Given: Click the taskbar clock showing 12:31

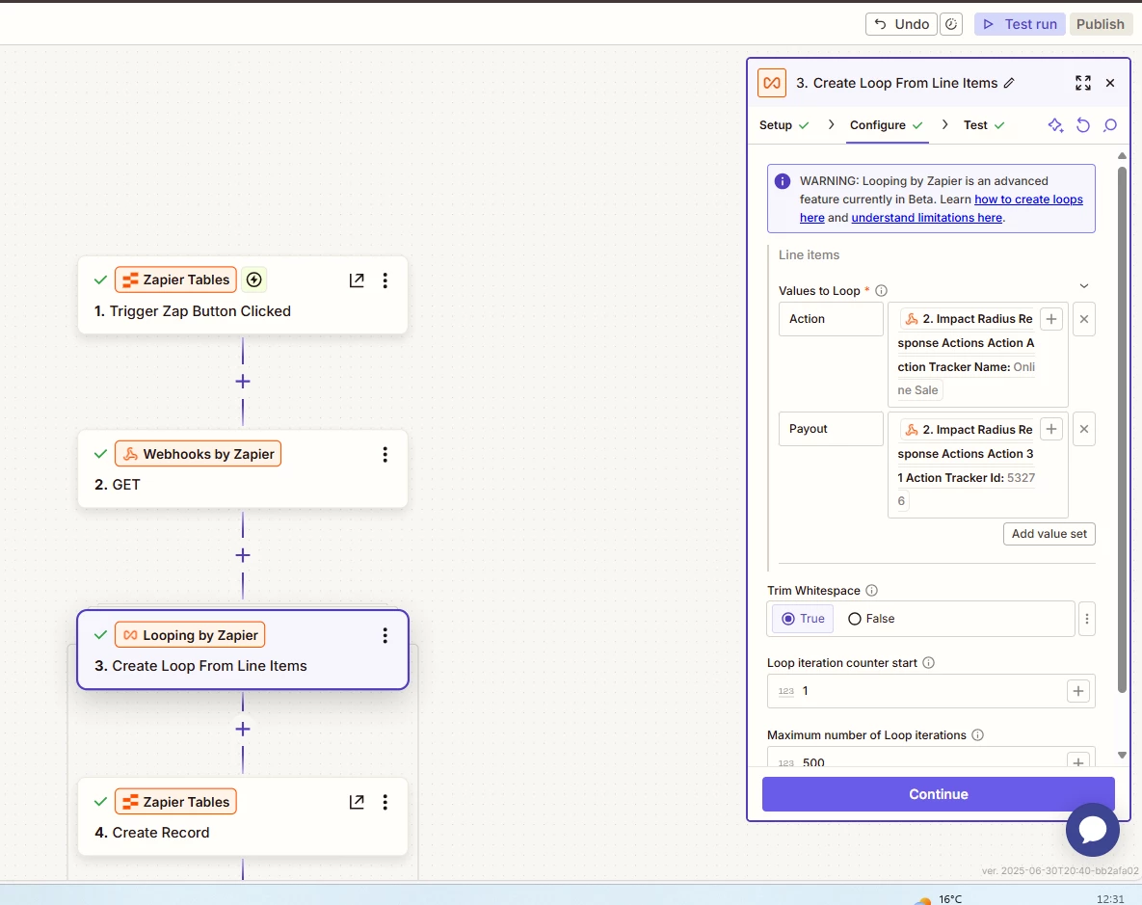Looking at the screenshot, I should pyautogui.click(x=1110, y=899).
